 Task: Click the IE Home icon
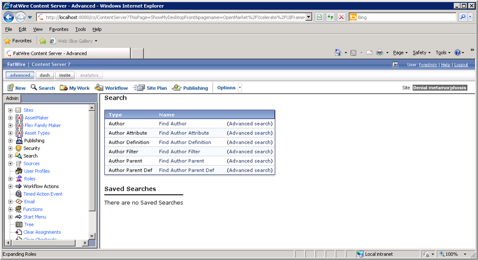(x=338, y=53)
